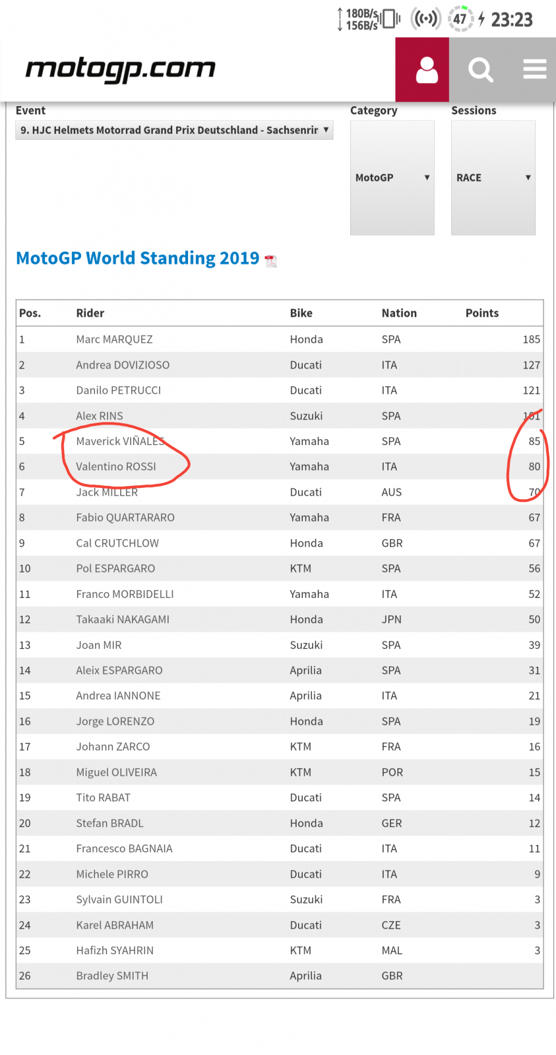
Task: Tap the battery percentage indicator
Action: click(x=460, y=19)
